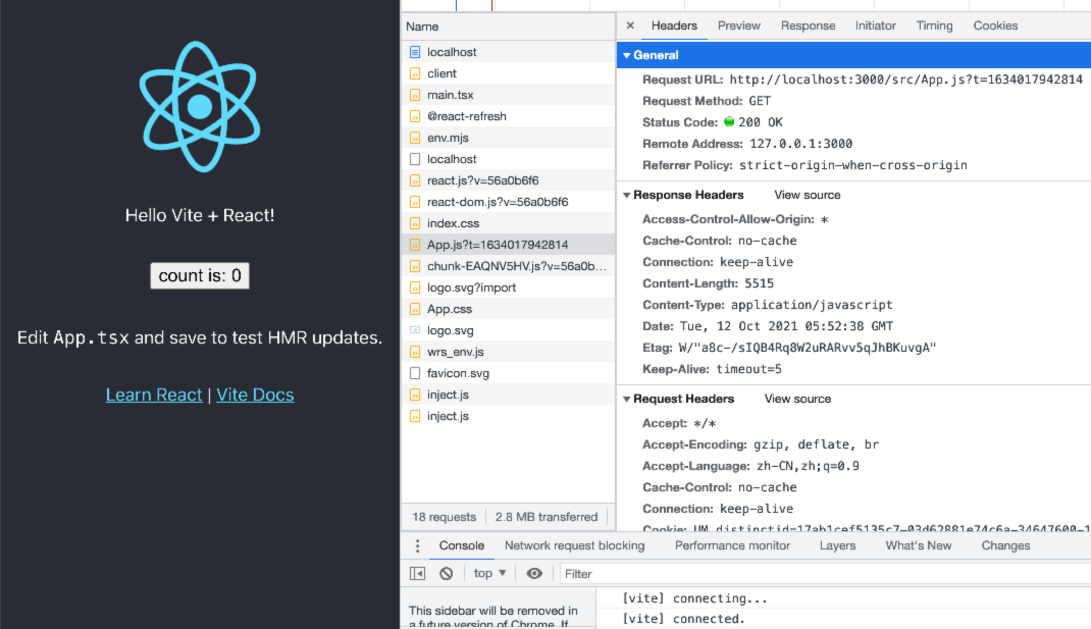Viewport: 1091px width, 629px height.
Task: Open the What's New drawer tab
Action: pyautogui.click(x=918, y=545)
